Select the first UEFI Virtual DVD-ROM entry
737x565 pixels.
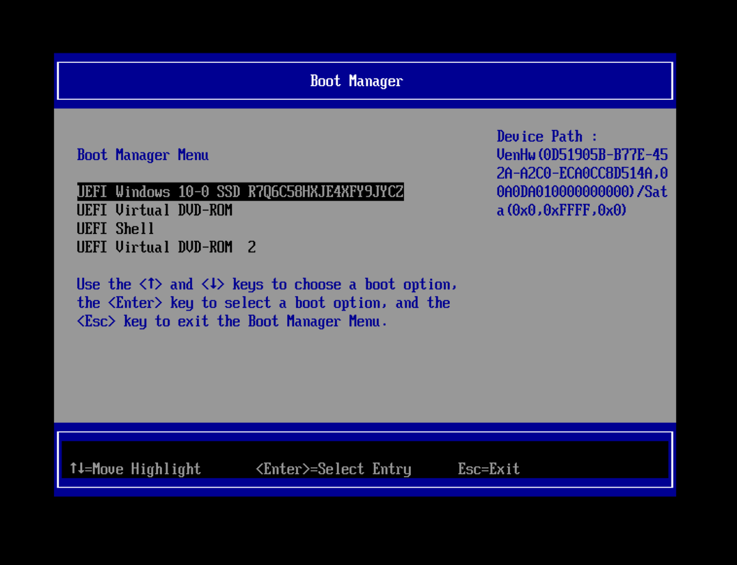[155, 210]
